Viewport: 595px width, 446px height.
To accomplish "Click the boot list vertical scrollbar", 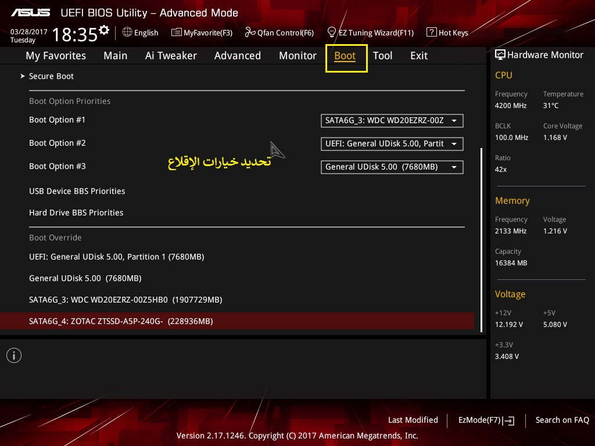I will point(482,240).
